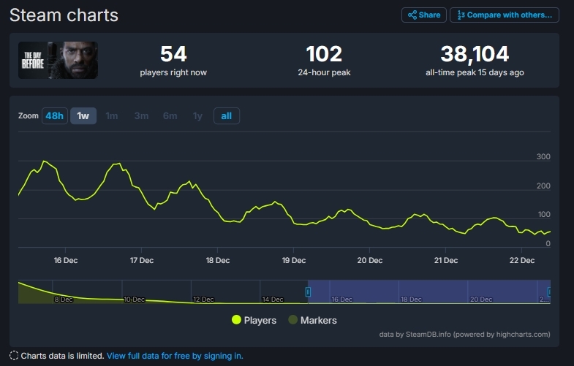
Task: Select the all zoom range
Action: click(226, 116)
